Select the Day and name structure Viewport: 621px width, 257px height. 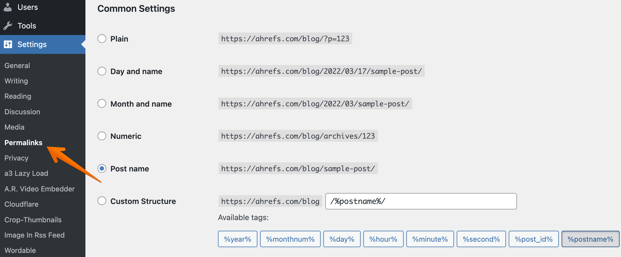[102, 71]
